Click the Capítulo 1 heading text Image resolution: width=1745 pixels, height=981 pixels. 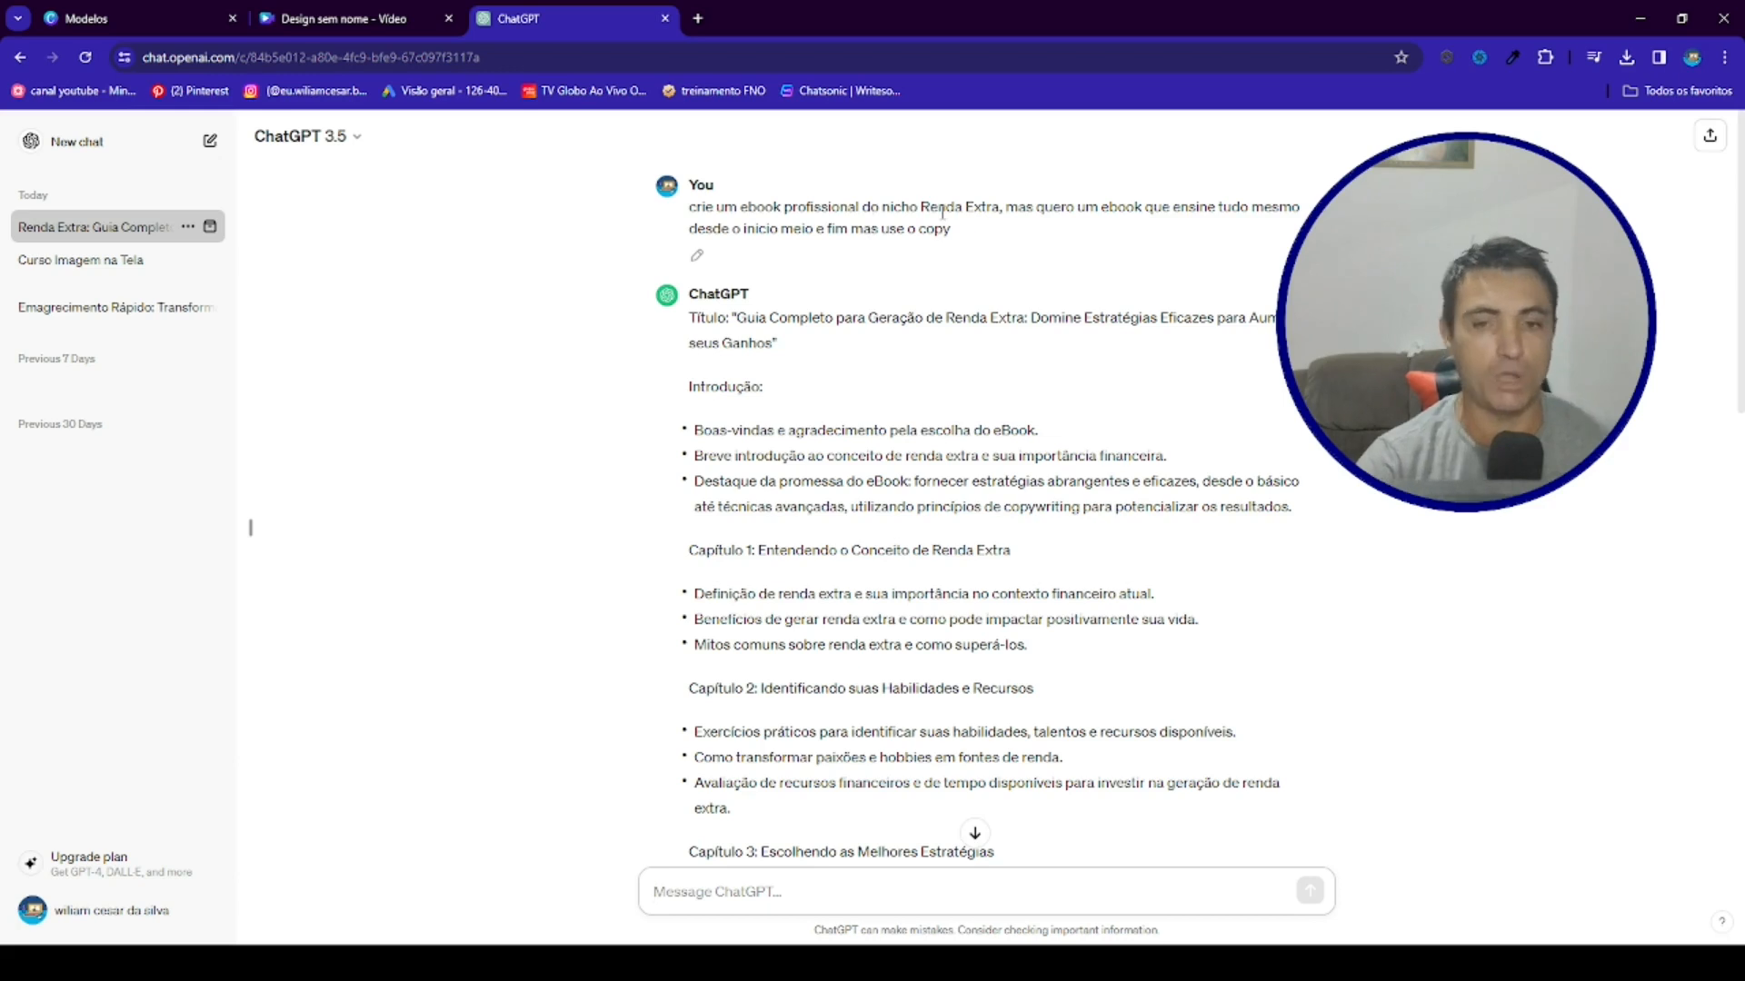coord(849,550)
